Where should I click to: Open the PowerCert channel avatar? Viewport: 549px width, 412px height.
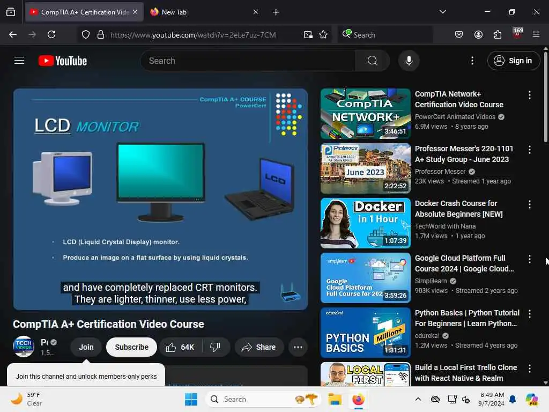click(24, 347)
